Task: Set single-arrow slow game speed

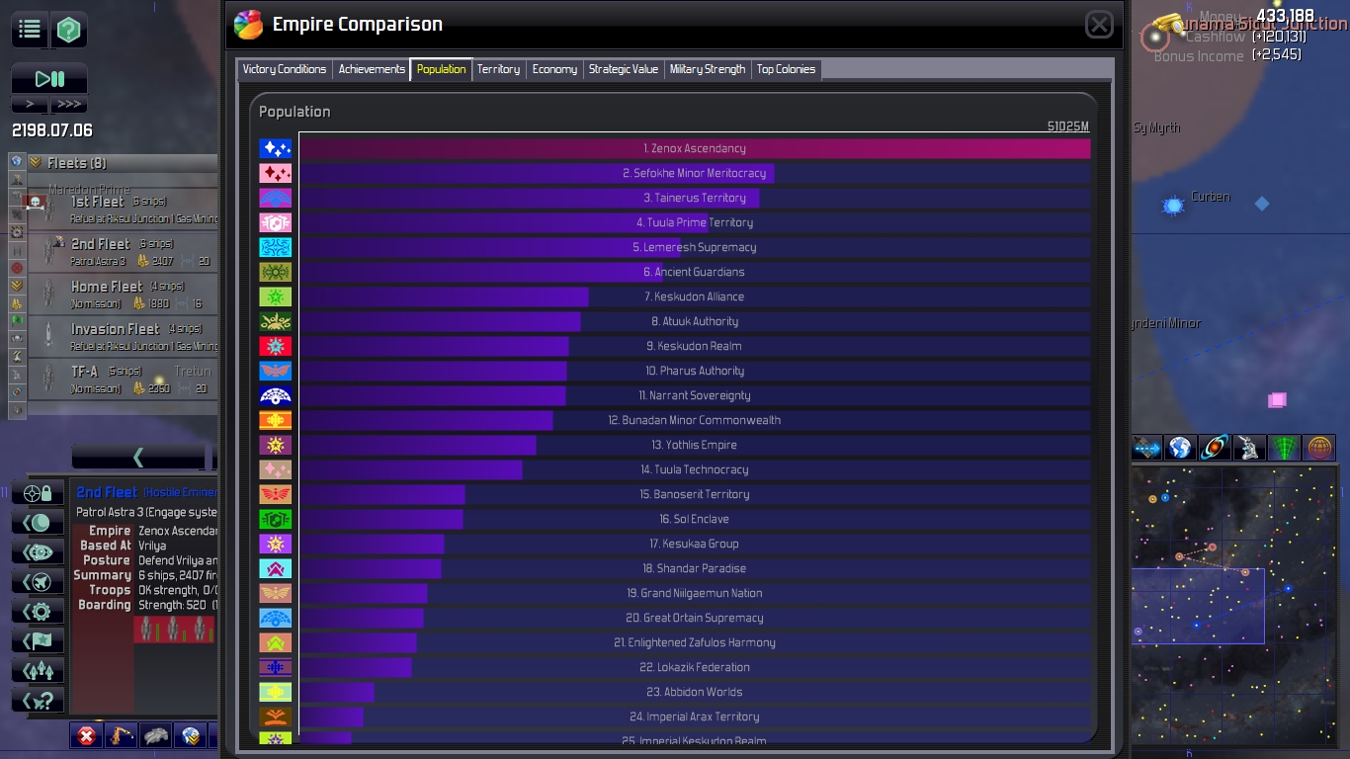Action: (x=30, y=104)
